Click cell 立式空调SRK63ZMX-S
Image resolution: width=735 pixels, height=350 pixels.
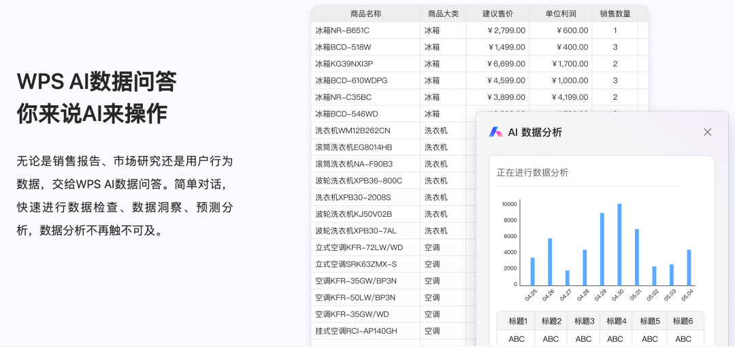click(x=365, y=264)
